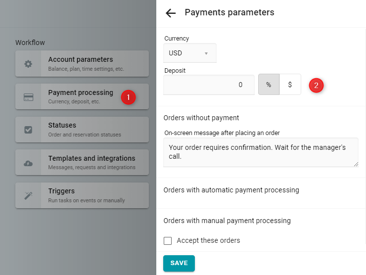
Task: Open the Triggers settings card
Action: [x=82, y=195]
